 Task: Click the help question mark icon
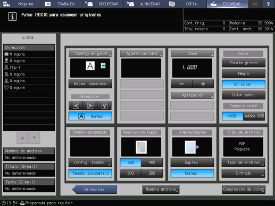tap(268, 4)
